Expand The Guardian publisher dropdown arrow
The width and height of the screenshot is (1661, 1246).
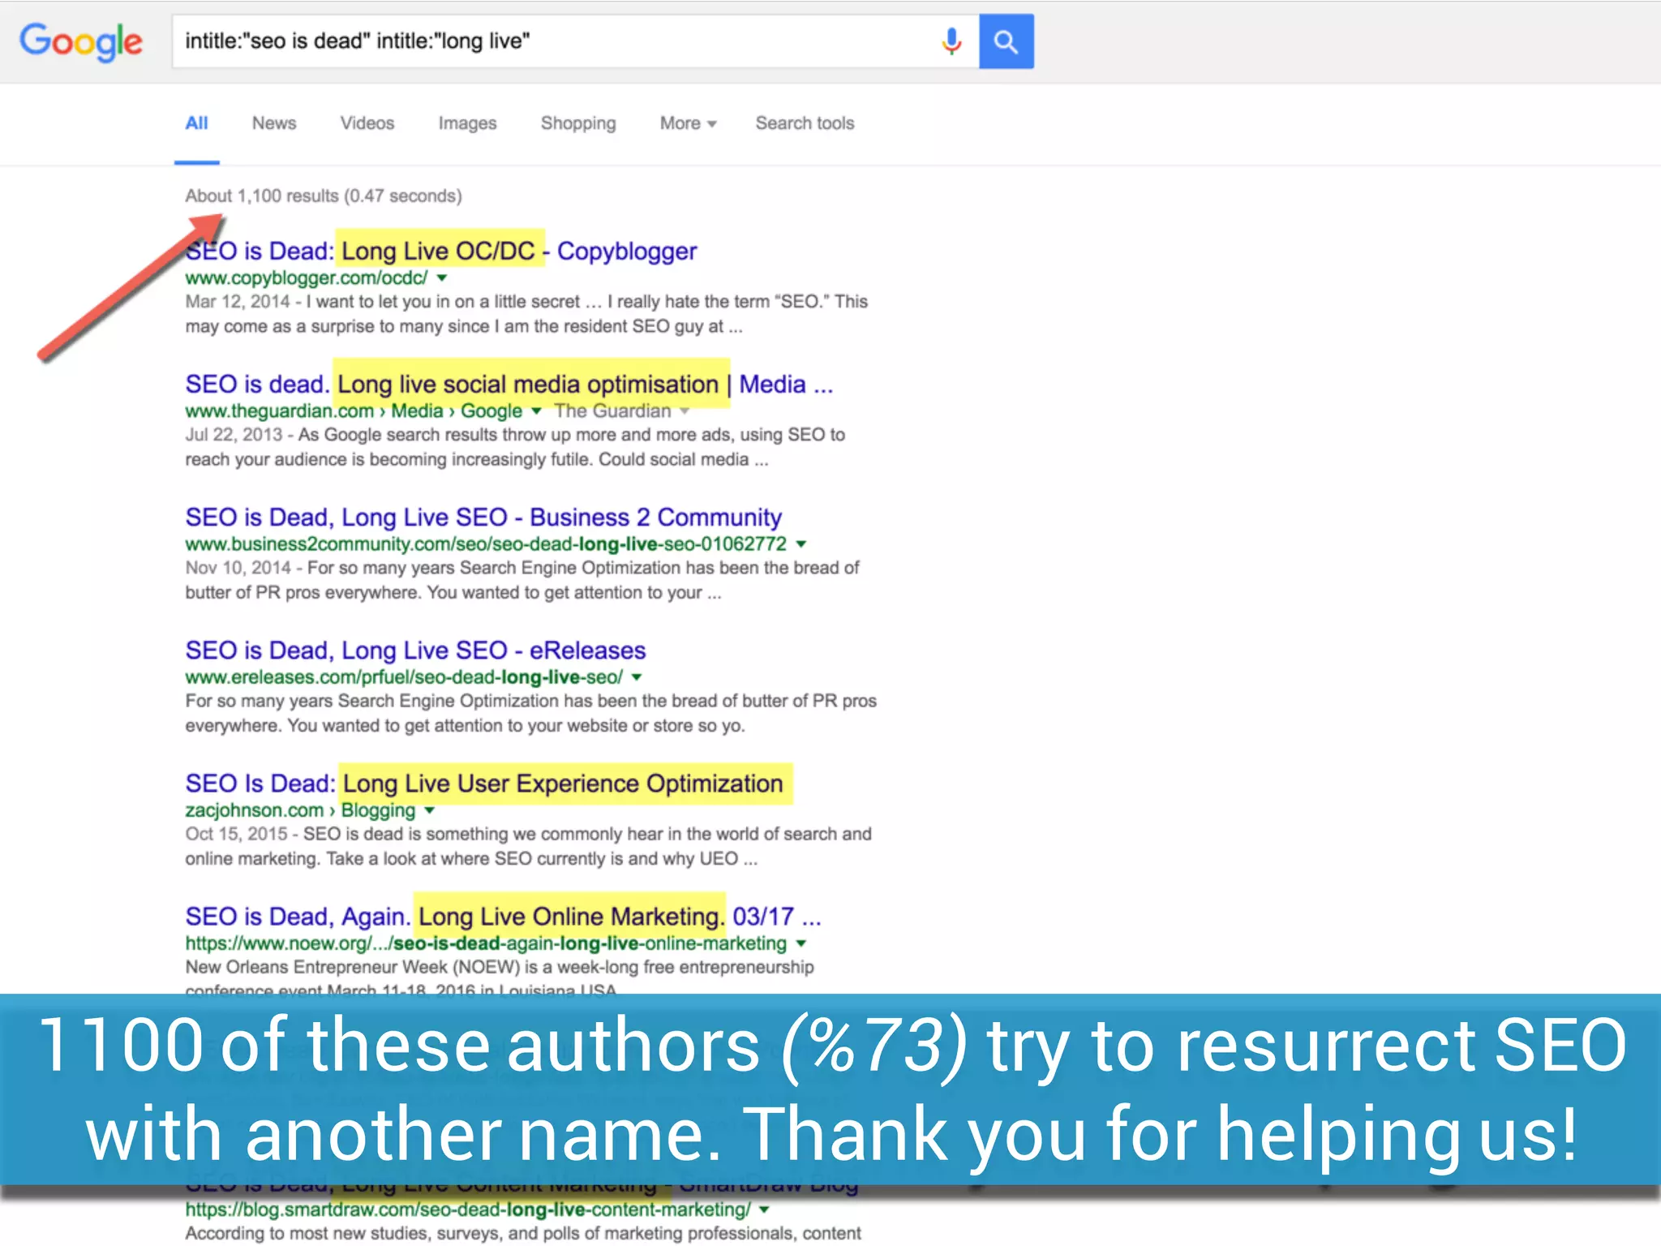tap(685, 410)
